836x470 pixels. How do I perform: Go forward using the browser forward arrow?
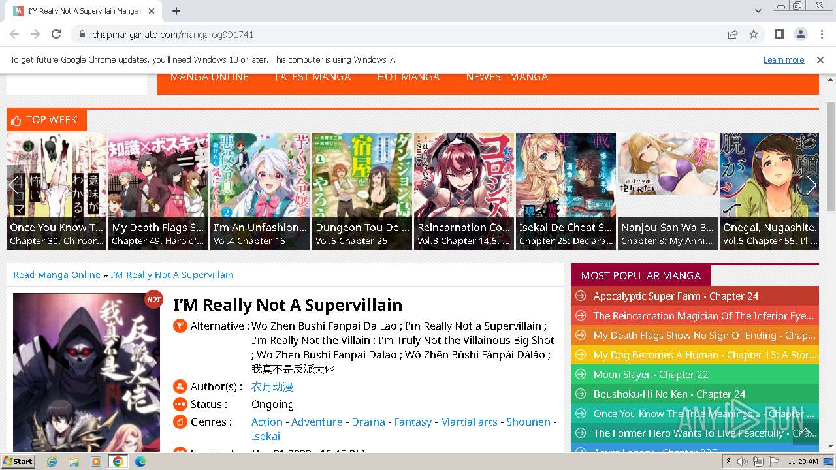pyautogui.click(x=35, y=34)
